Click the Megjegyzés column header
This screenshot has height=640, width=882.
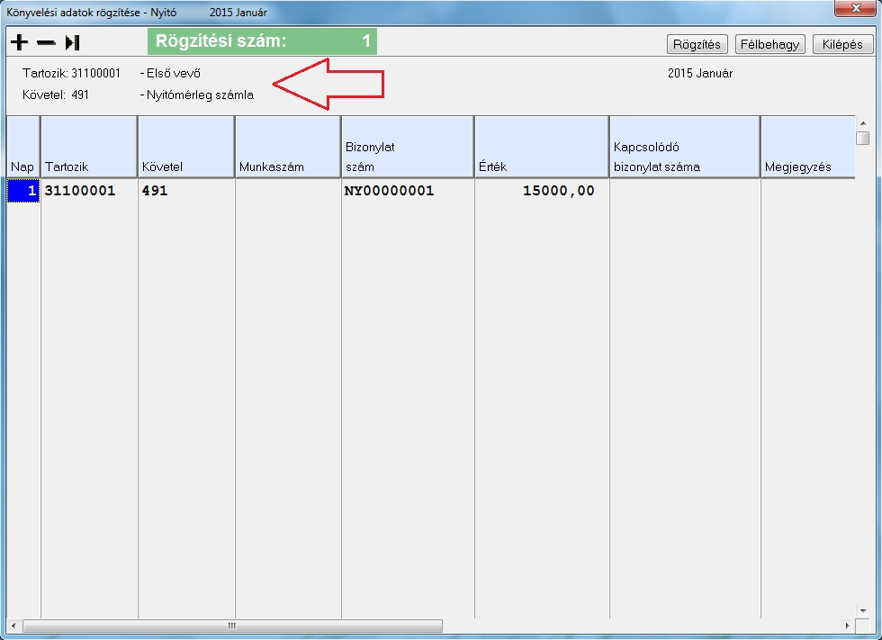coord(805,148)
